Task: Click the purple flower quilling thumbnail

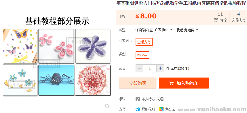Action: (x=93, y=46)
